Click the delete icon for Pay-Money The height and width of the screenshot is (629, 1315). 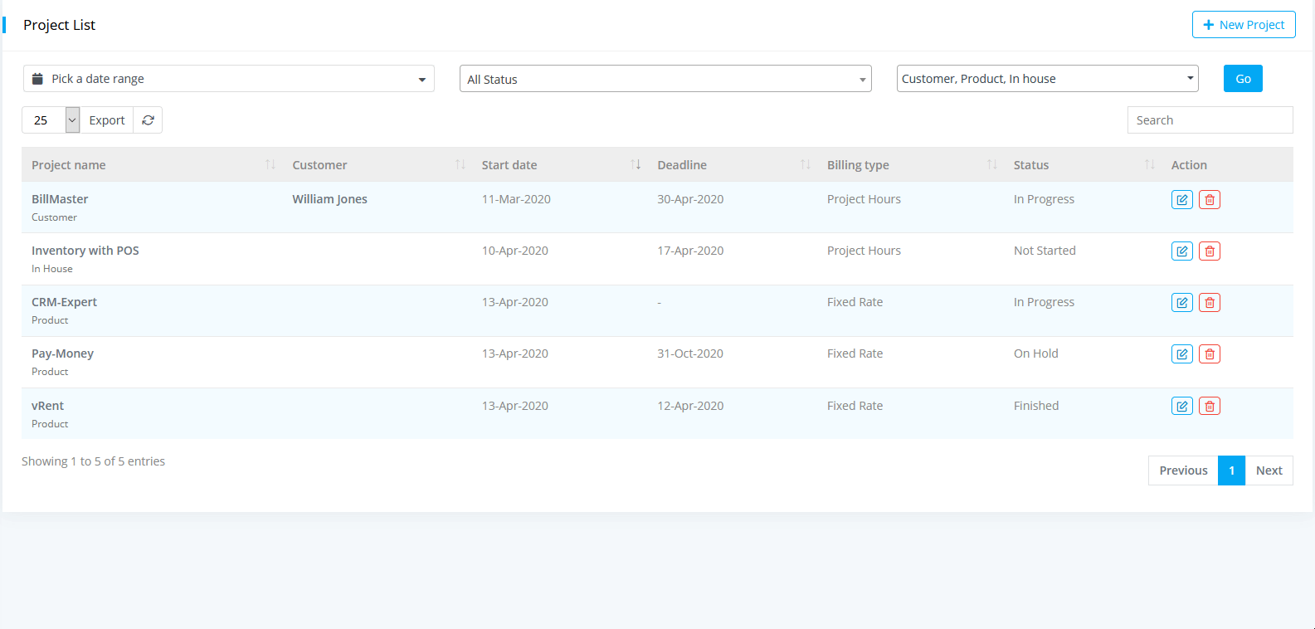pyautogui.click(x=1210, y=354)
